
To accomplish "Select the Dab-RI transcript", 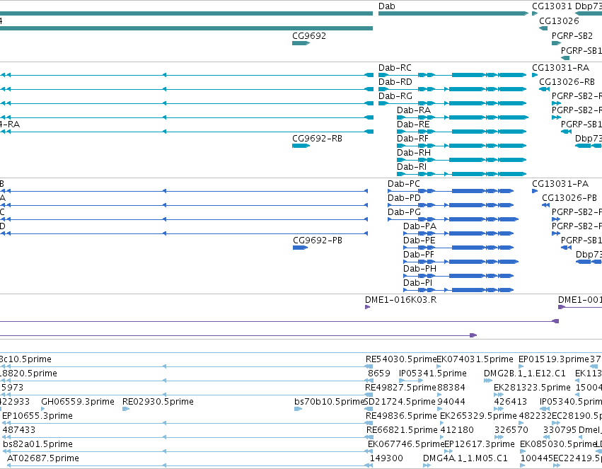I will click(461, 174).
